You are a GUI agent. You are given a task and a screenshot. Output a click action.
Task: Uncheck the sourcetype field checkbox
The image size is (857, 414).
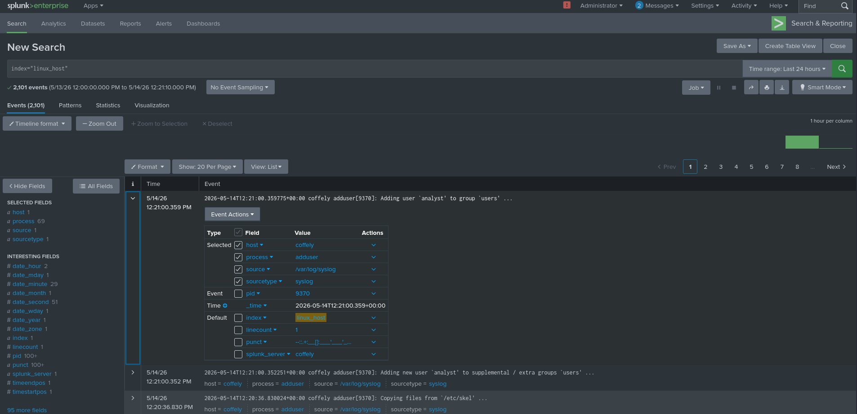pos(238,282)
